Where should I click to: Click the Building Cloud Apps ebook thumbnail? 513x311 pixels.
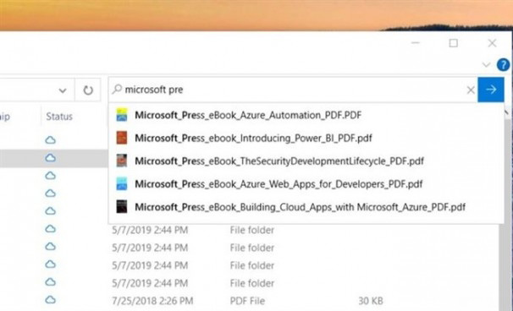point(122,207)
